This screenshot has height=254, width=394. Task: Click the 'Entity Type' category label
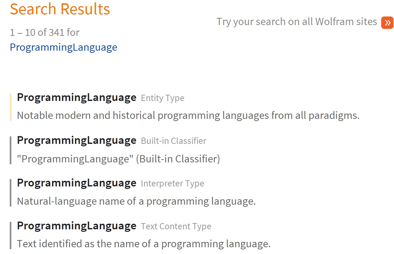[162, 98]
